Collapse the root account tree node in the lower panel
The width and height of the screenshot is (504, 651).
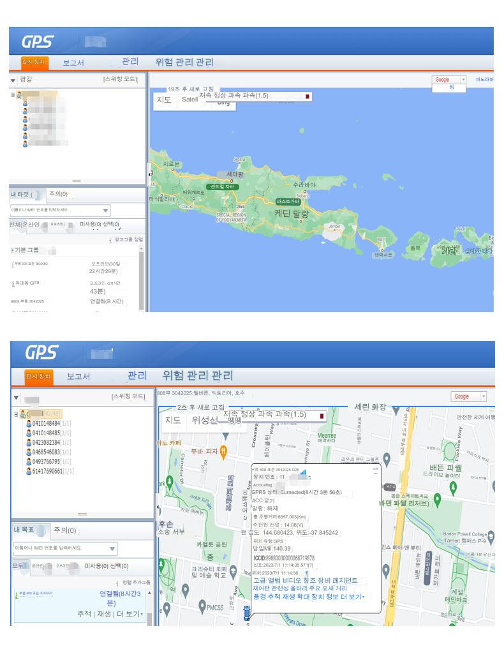pyautogui.click(x=15, y=414)
